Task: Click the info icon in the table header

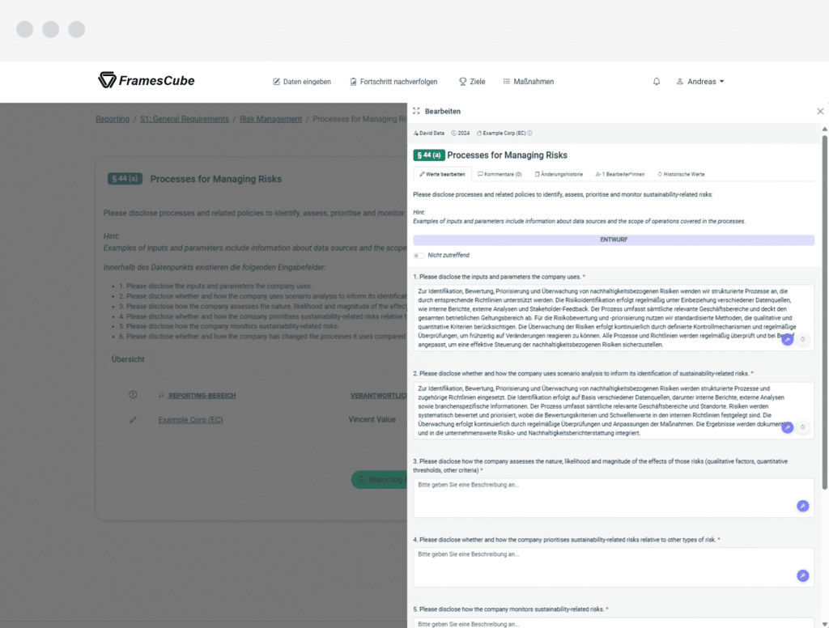Action: (x=133, y=395)
